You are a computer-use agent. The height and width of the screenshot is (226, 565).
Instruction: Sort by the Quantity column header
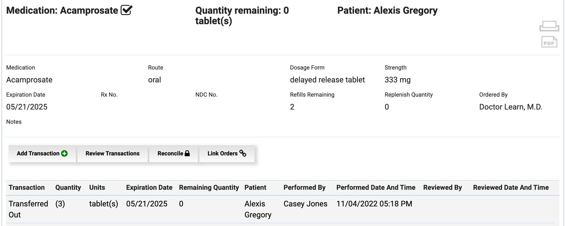[x=68, y=188]
